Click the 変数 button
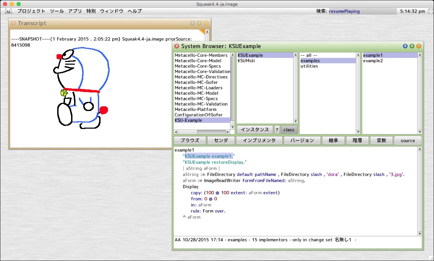Screen dimensions: 434x261 pyautogui.click(x=381, y=140)
